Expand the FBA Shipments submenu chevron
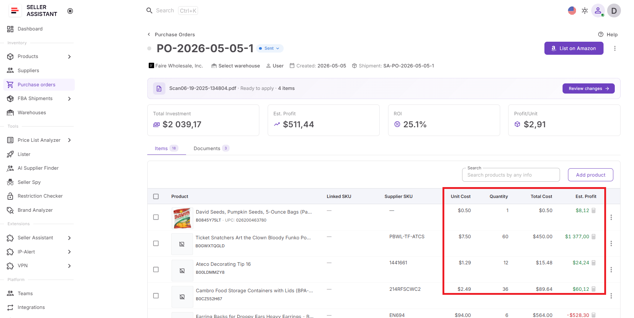The height and width of the screenshot is (318, 634). tap(69, 99)
